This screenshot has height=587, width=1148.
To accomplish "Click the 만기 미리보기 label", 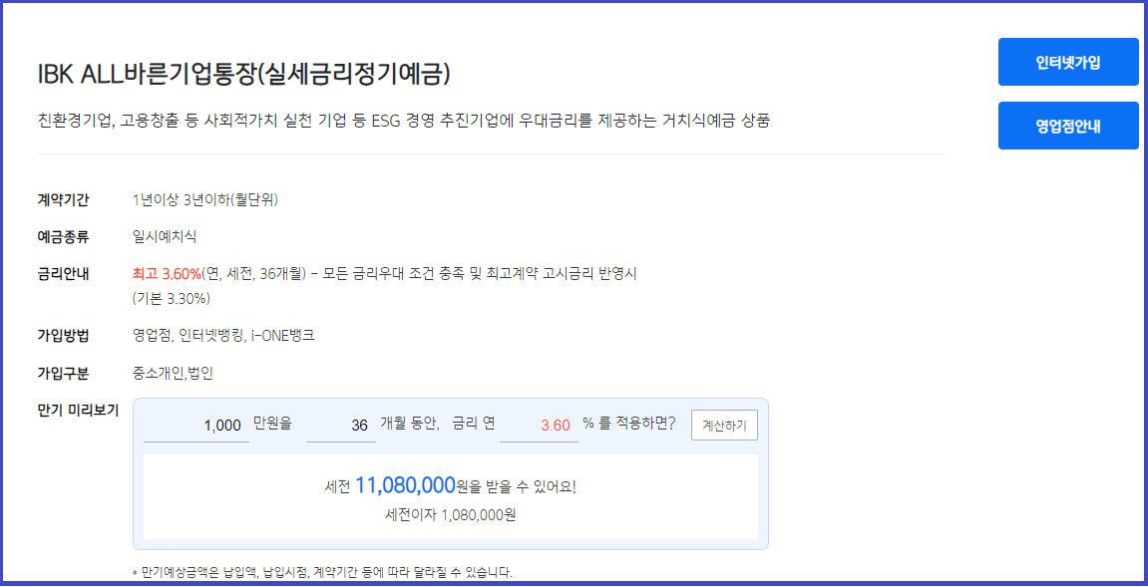I will 78,410.
